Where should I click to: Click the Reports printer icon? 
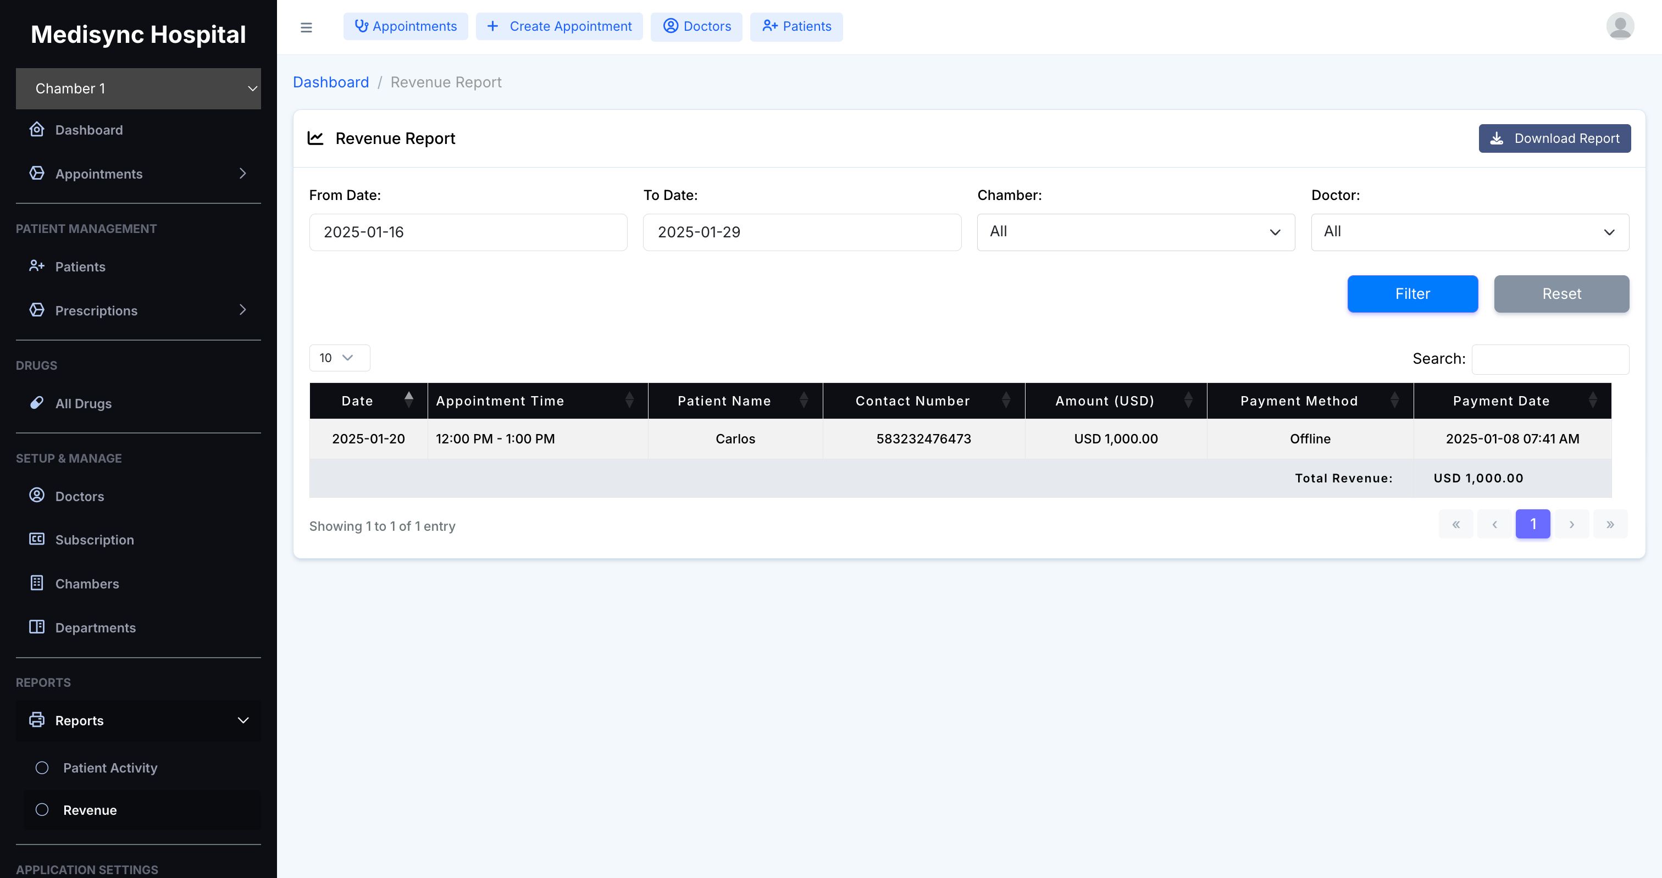coord(37,720)
